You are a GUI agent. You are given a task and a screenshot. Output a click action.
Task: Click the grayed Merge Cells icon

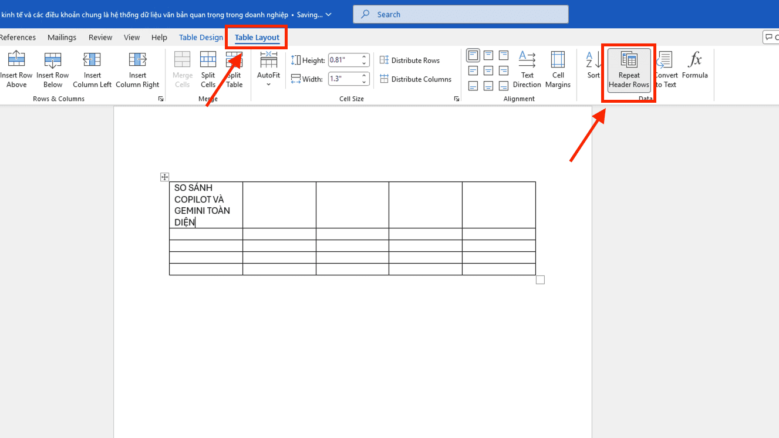(183, 59)
